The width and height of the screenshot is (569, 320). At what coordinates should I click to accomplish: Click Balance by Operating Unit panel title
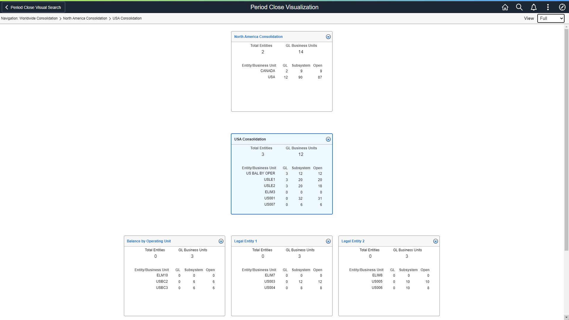(148, 241)
